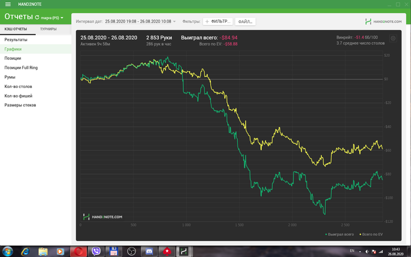Image resolution: width=411 pixels, height=257 pixels.
Task: Click the network signal tray icon
Action: point(381,252)
